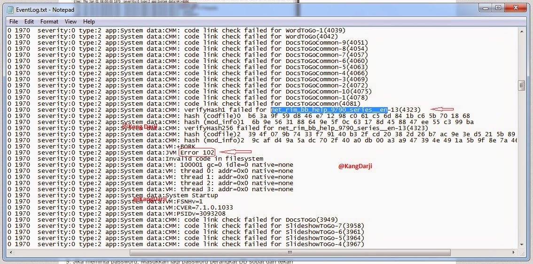533x264 pixels.
Task: Click the 'thread 0: addr=0x0' line
Action: click(x=150, y=171)
